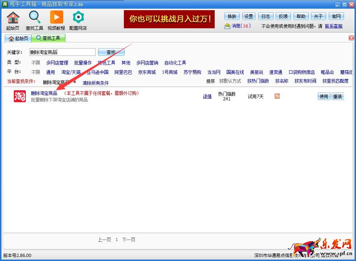This screenshot has width=356, height=261.
Task: Open the 帮助 help button
Action: coord(301,16)
